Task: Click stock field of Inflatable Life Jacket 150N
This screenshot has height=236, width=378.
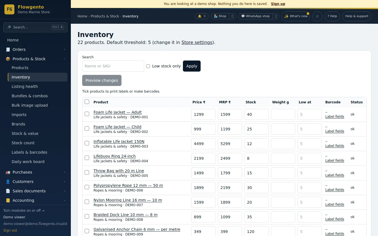Action: click(257, 144)
